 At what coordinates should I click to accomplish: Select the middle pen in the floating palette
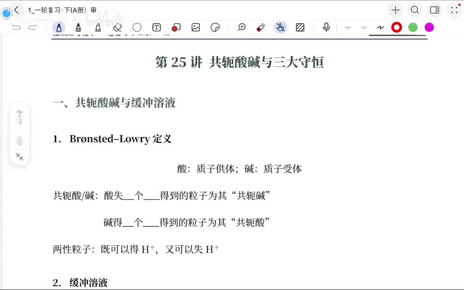(19, 141)
